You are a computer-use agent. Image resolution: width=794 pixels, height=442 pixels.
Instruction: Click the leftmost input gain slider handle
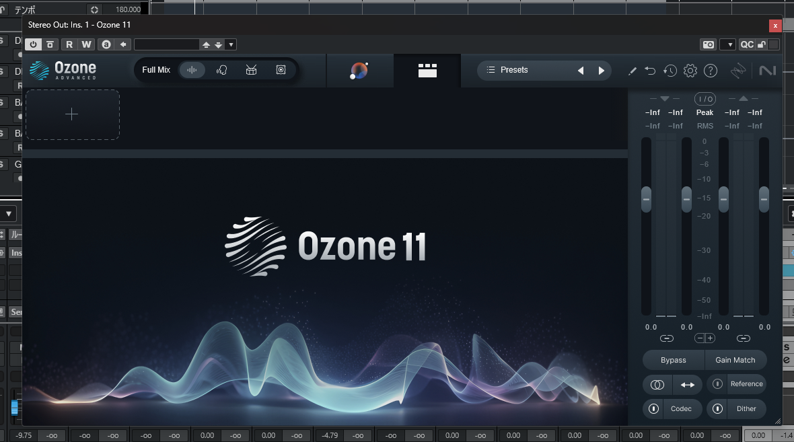point(646,199)
